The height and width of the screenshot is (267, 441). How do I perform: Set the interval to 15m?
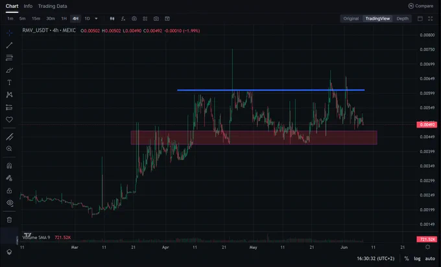click(x=36, y=19)
